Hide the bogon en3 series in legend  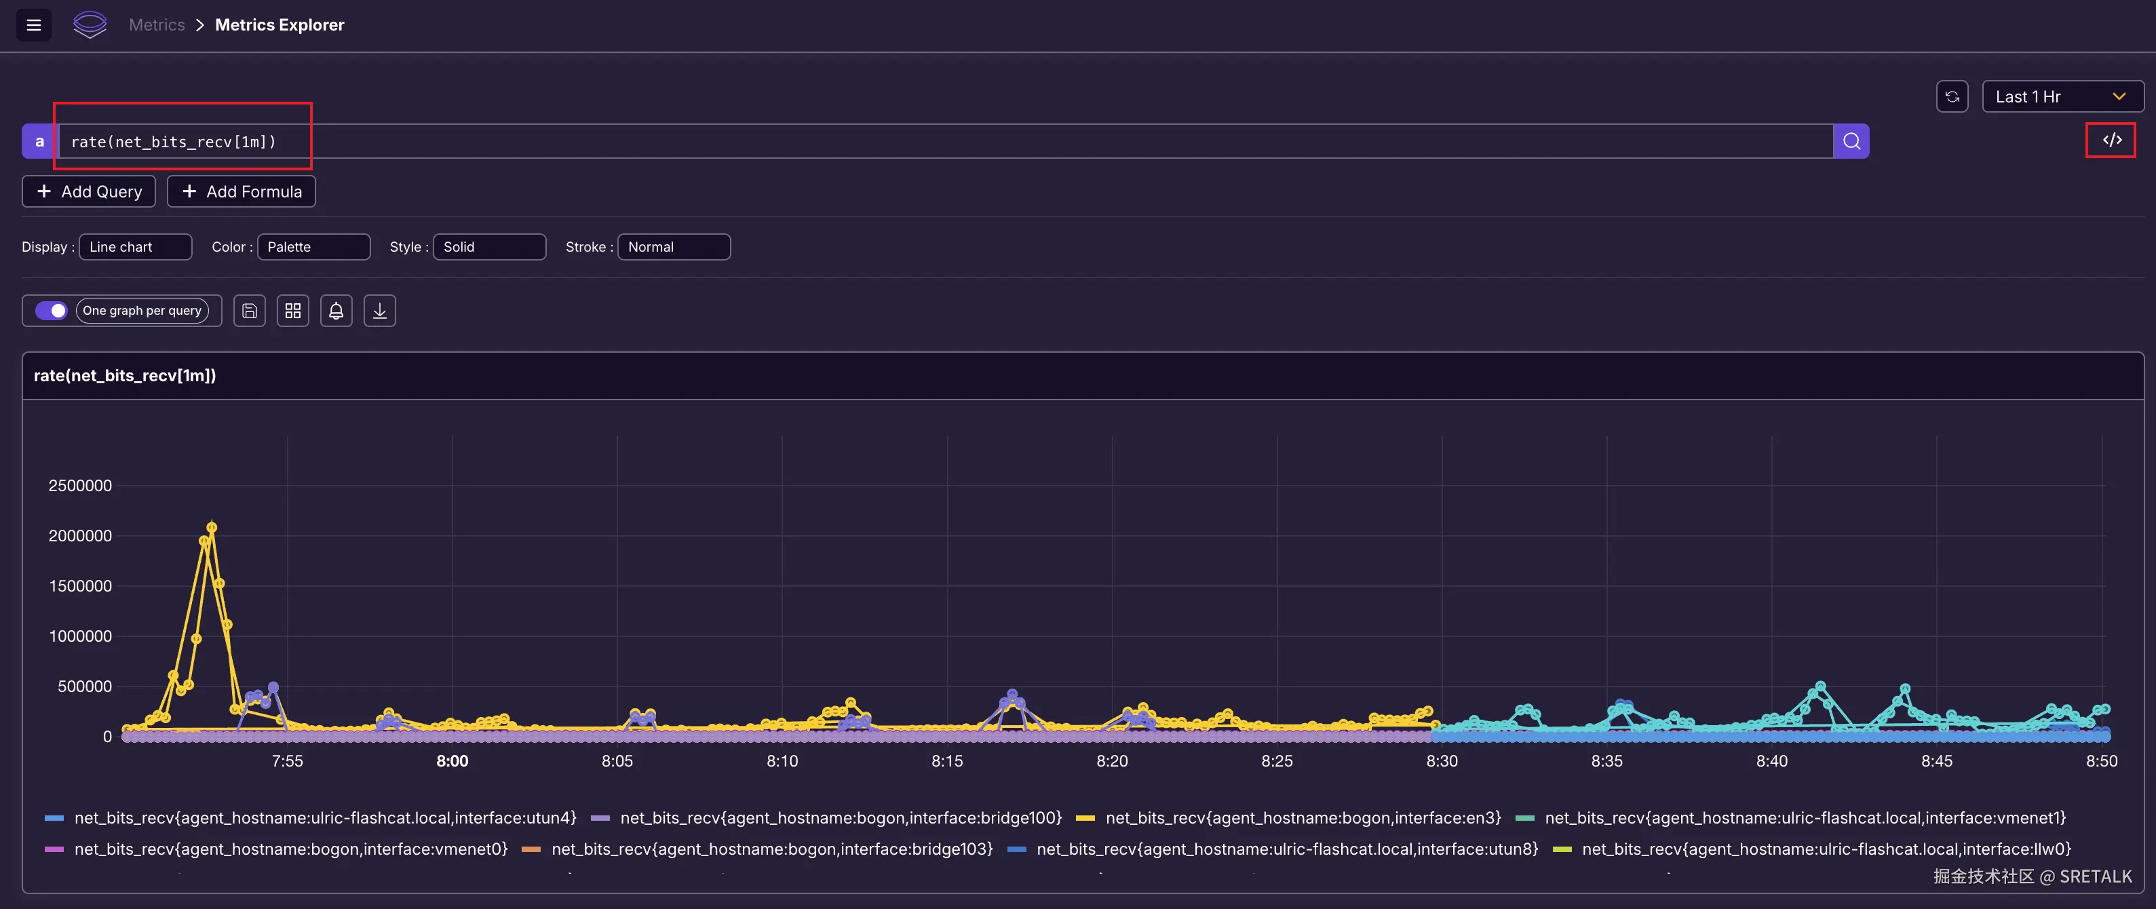pos(1303,818)
